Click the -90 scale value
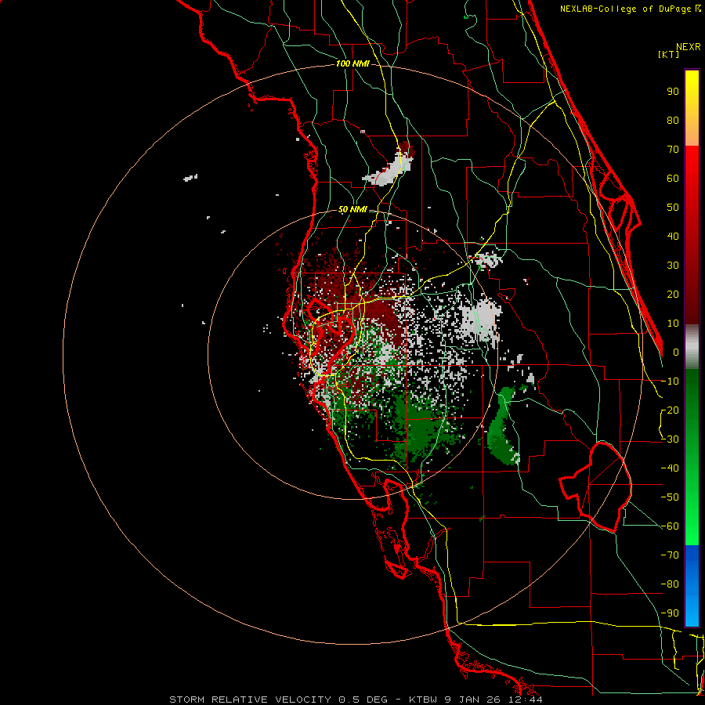Image resolution: width=705 pixels, height=705 pixels. 670,613
